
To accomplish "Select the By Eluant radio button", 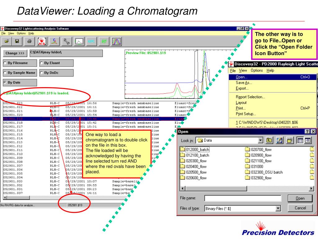I will [x=57, y=63].
